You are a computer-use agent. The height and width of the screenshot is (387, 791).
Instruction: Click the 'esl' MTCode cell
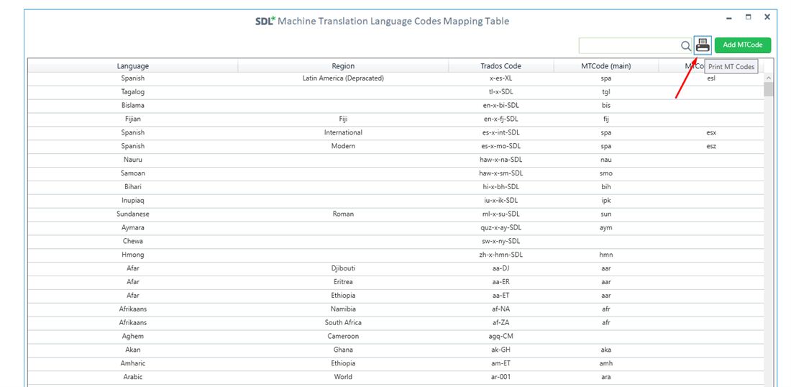(x=711, y=78)
